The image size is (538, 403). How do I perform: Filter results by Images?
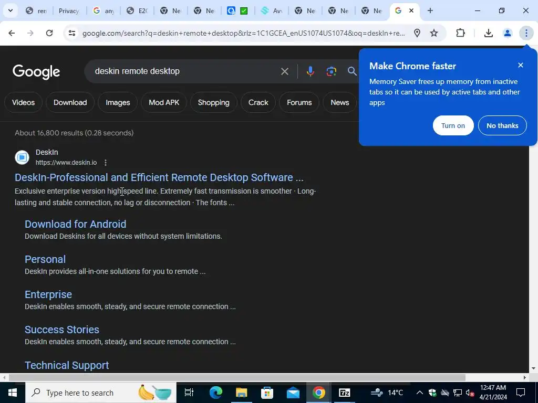point(118,102)
